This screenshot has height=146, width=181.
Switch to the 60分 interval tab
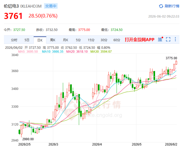coord(117,40)
